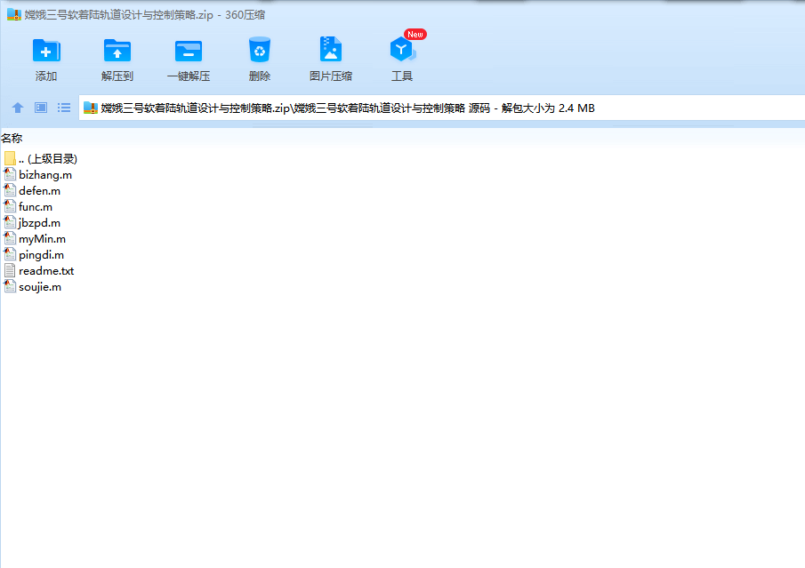The width and height of the screenshot is (805, 568).
Task: Open the 图片压缩 image compression tool
Action: point(331,49)
